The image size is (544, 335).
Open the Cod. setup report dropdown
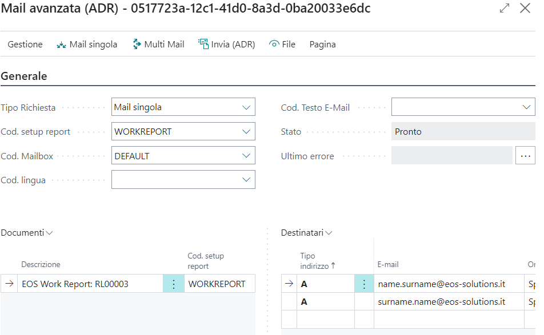[x=245, y=131]
